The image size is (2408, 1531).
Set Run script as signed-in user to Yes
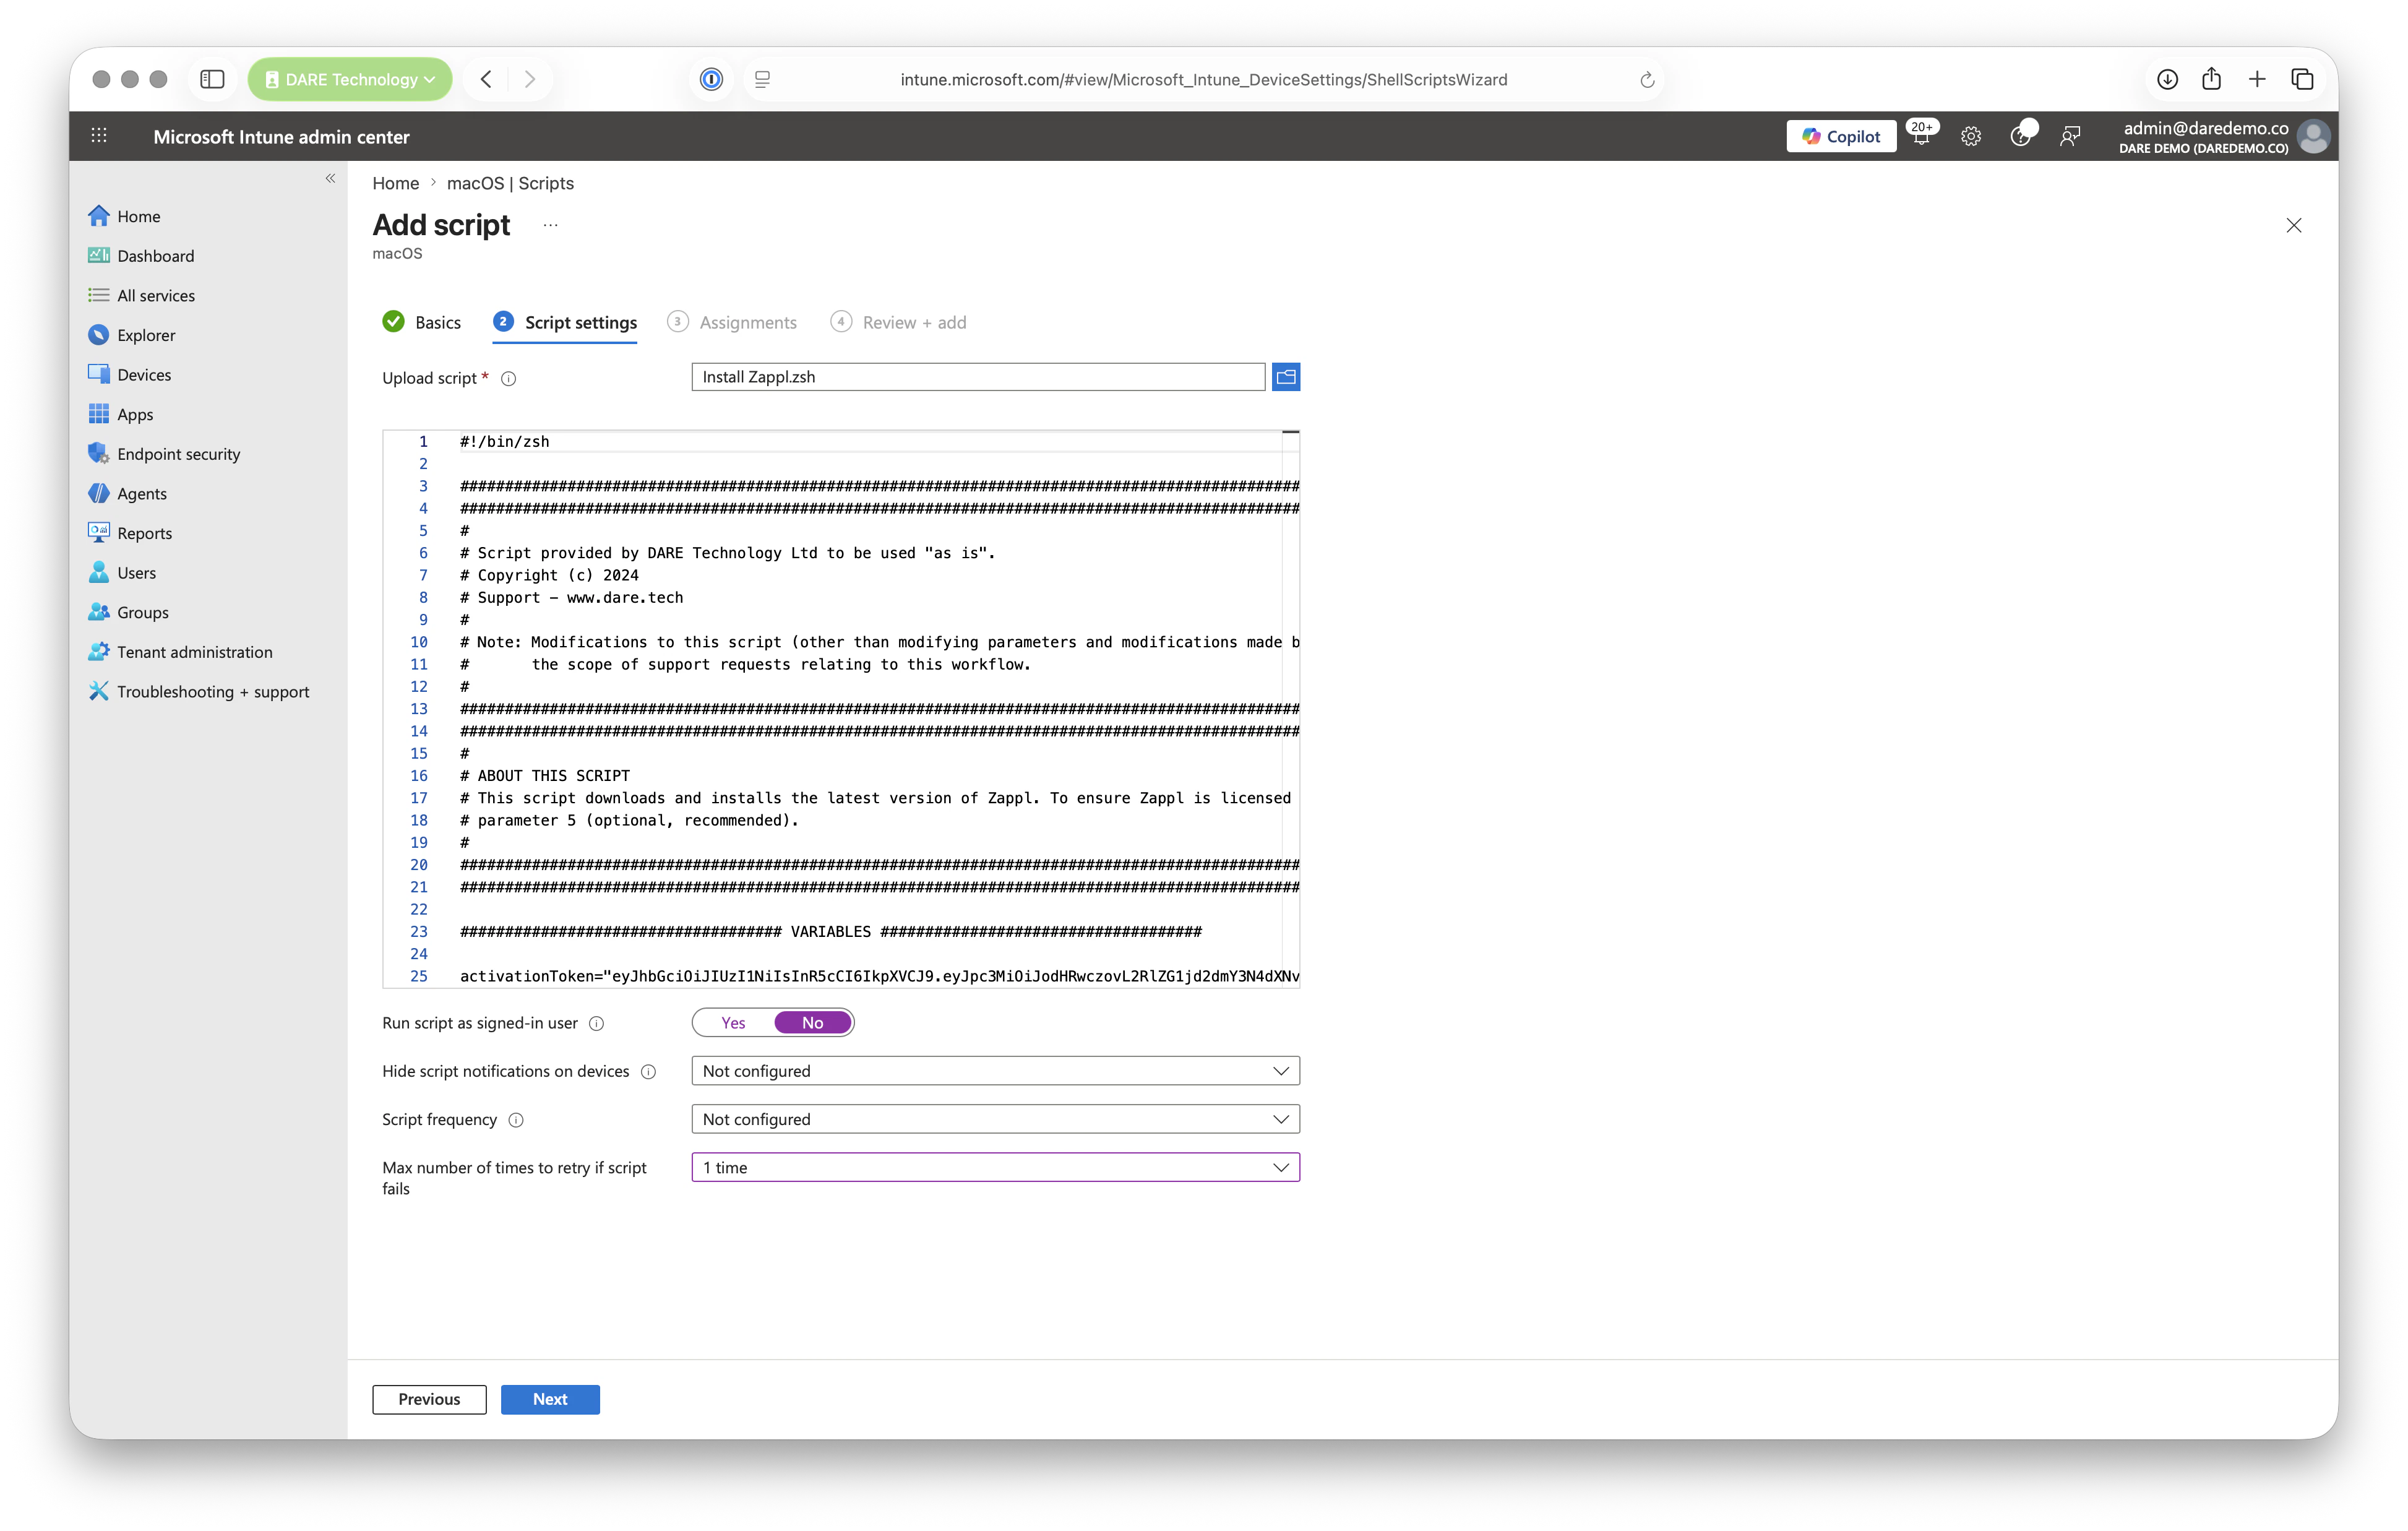(733, 1022)
